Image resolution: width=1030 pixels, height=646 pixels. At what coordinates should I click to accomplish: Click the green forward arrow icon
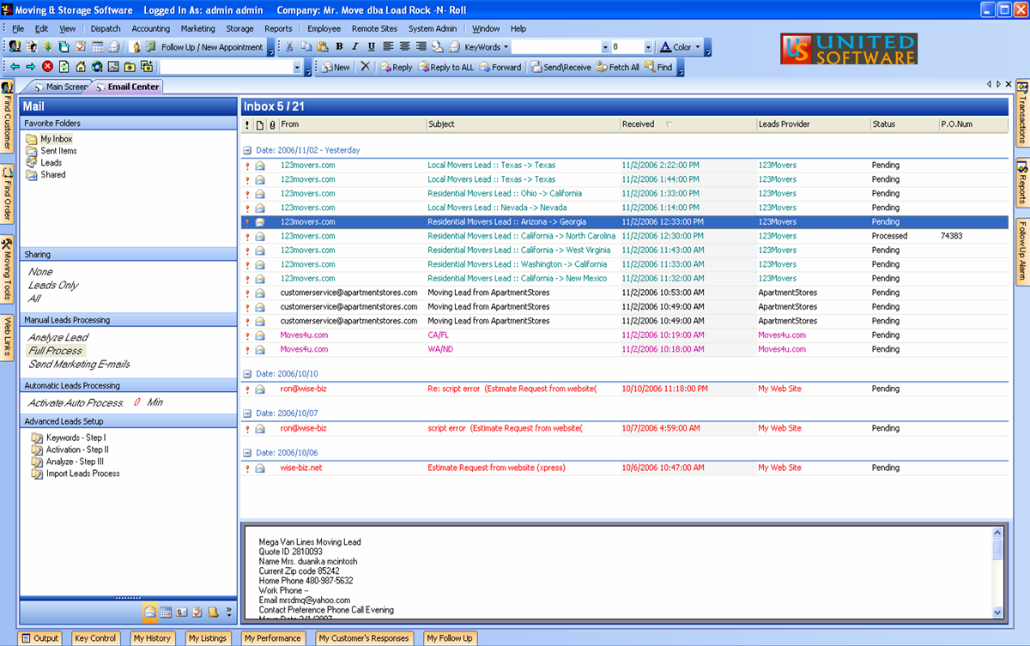pos(30,67)
